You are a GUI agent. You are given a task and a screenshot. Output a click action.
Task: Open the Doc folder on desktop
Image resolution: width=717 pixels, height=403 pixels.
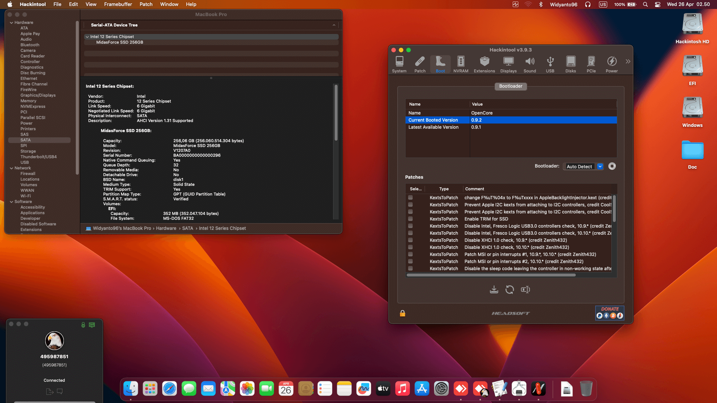pos(692,154)
